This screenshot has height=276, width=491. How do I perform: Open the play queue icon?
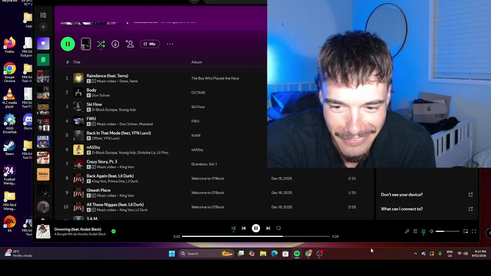pyautogui.click(x=415, y=232)
